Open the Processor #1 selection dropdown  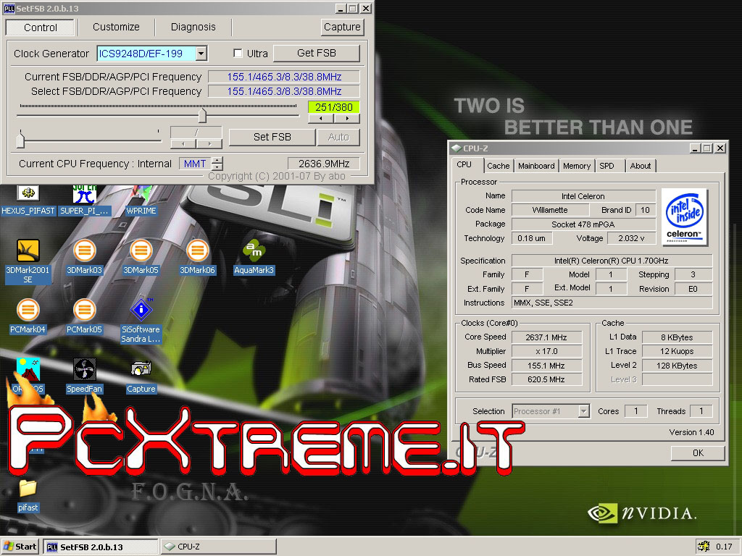584,411
